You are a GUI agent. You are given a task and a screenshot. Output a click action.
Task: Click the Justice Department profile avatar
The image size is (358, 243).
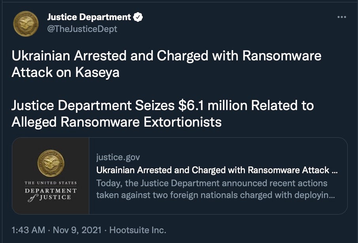(26, 23)
